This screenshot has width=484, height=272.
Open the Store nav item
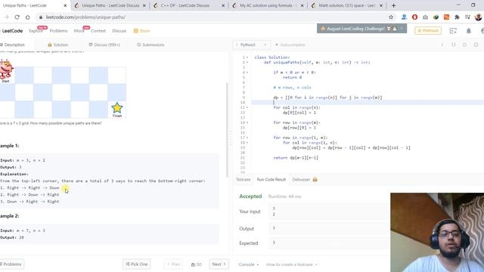point(141,31)
